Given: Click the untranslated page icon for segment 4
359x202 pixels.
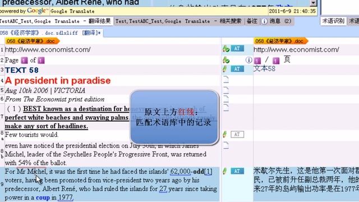Looking at the screenshot, I should 225,79.
